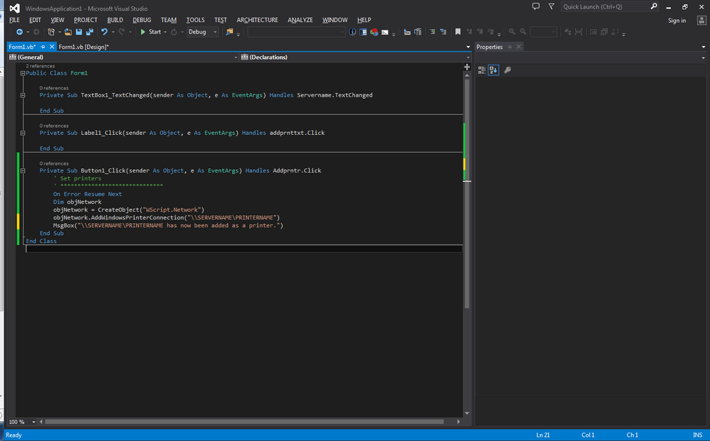
Task: Collapse the Label1_Click sub
Action: coord(23,133)
